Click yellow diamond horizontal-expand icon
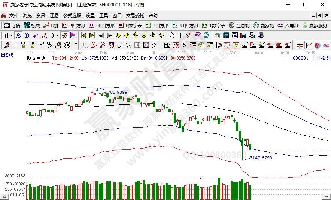Screen dimensions: 331x200 [135, 35]
